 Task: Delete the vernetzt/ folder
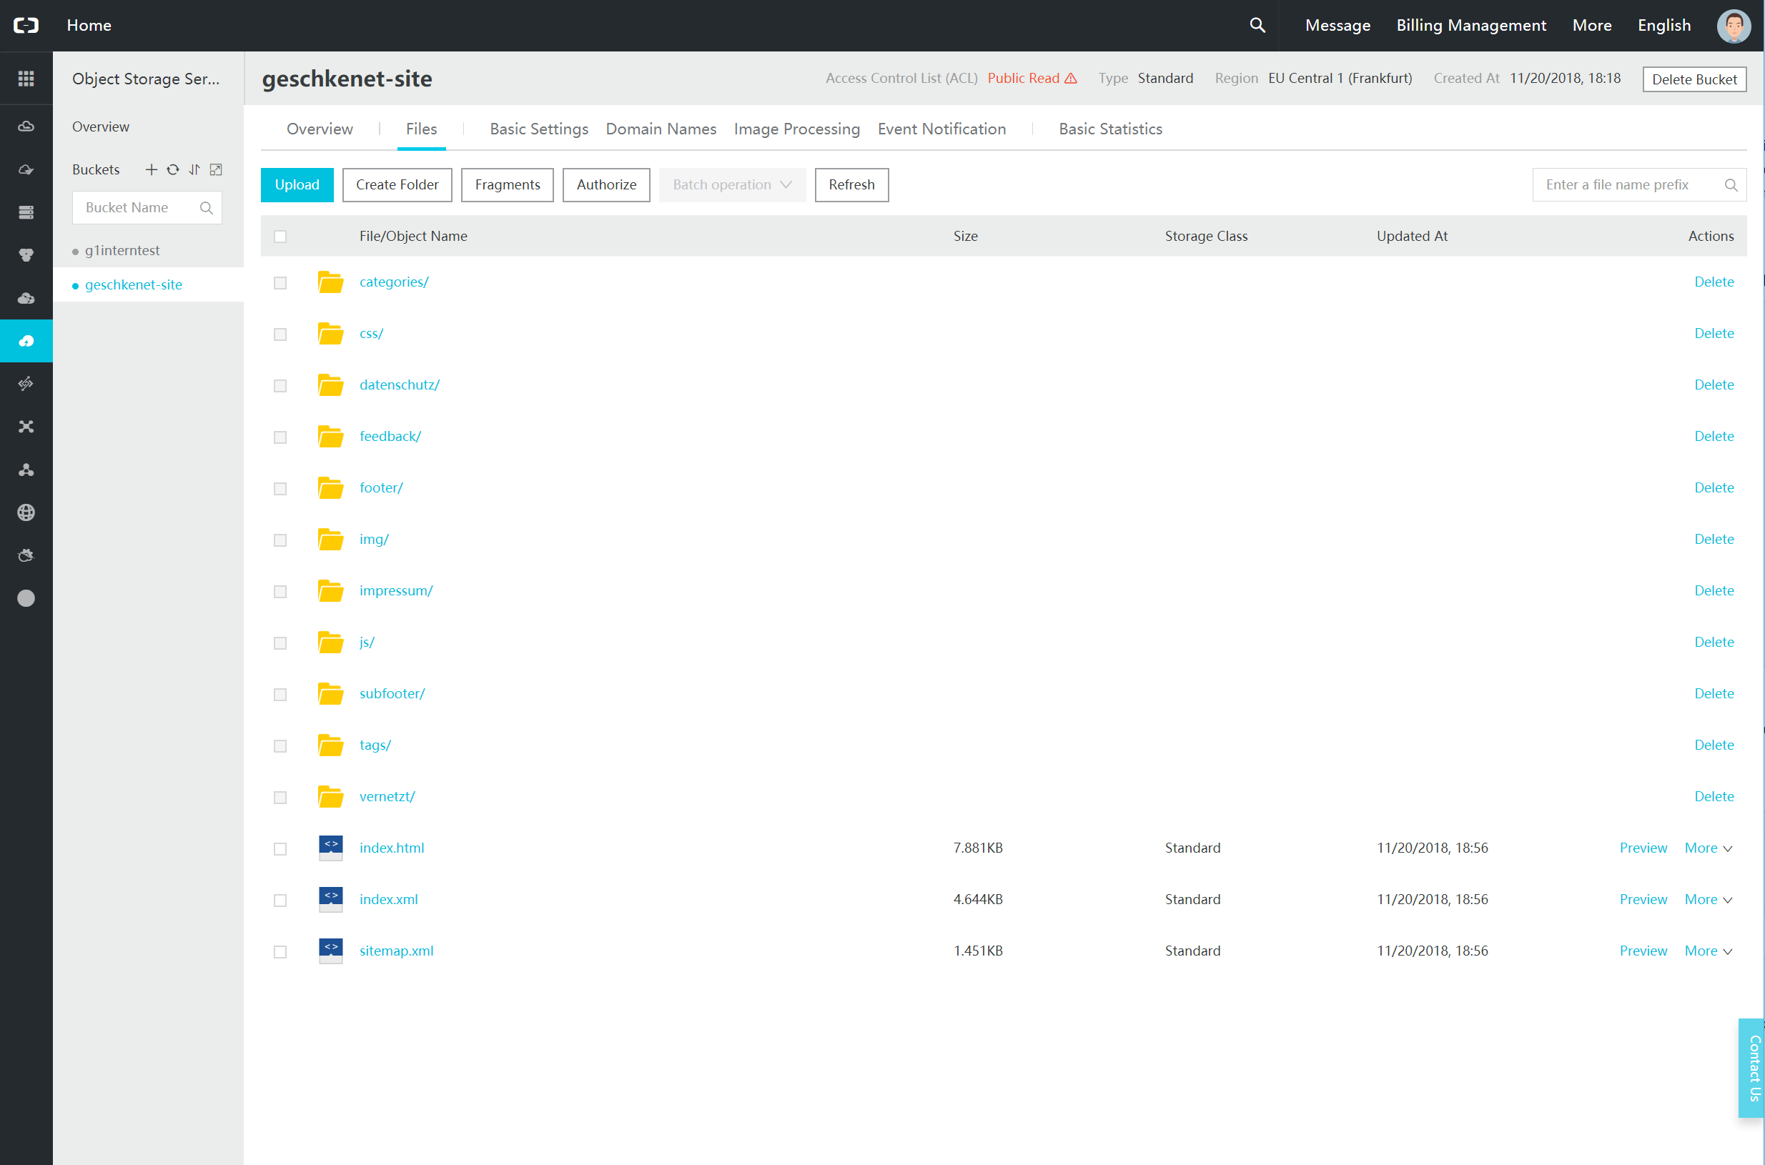point(1714,796)
